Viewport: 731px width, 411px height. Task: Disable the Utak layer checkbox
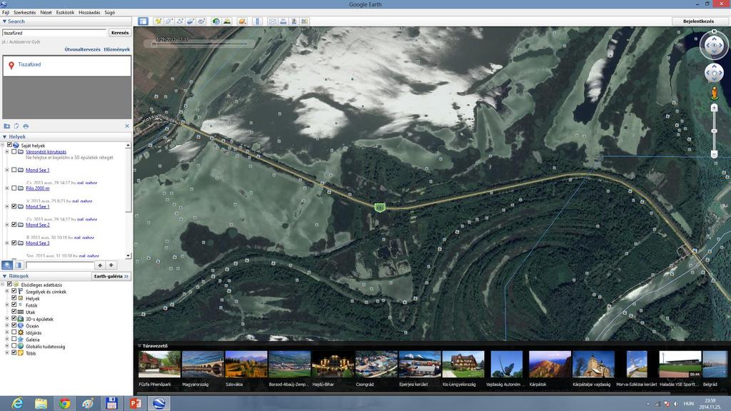[x=14, y=312]
